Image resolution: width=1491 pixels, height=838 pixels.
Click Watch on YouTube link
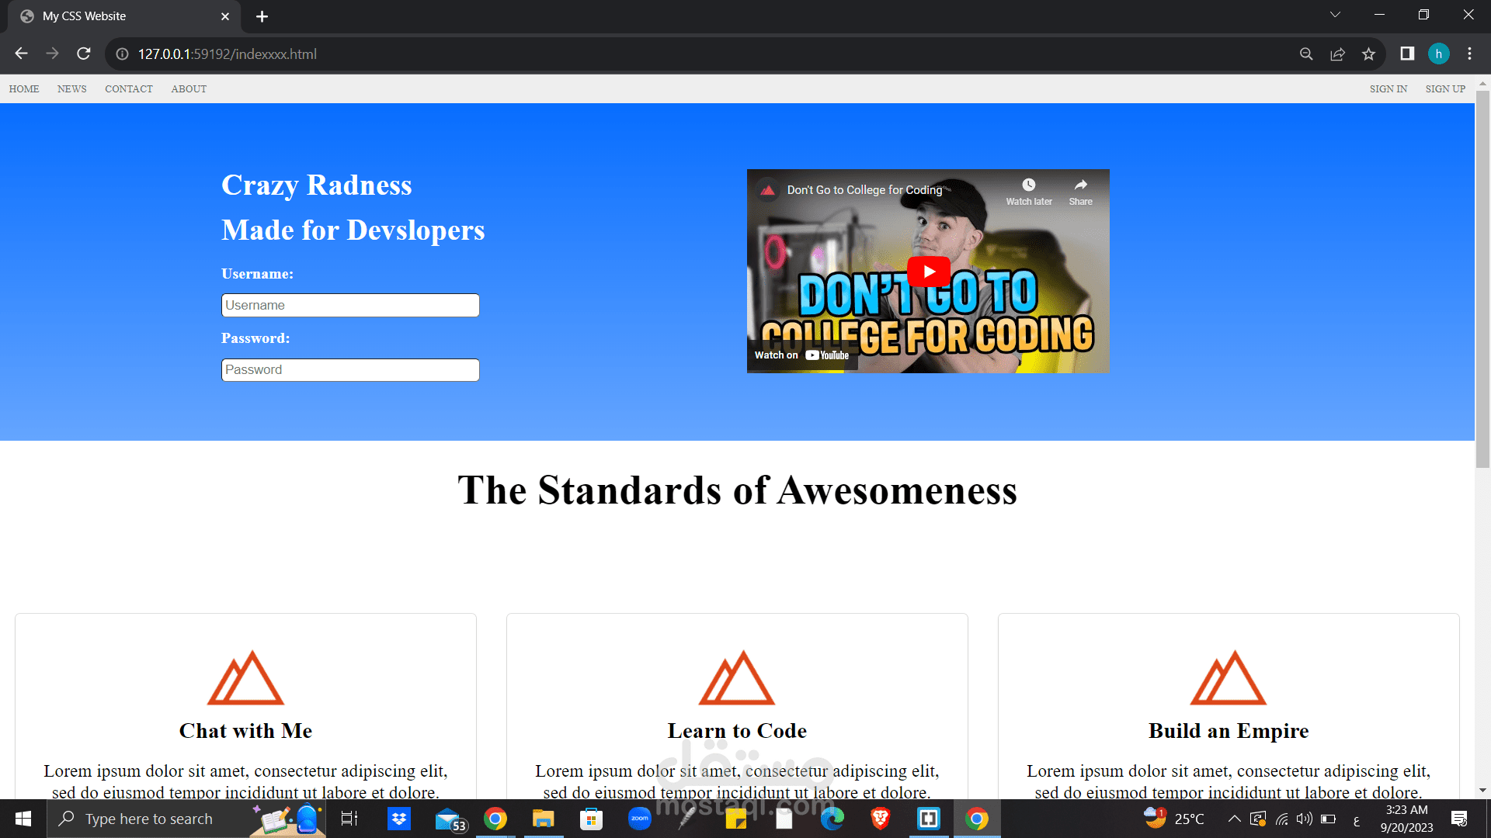pyautogui.click(x=801, y=355)
